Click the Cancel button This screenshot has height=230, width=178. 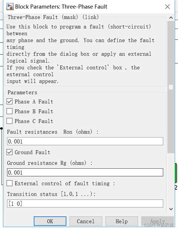click(x=86, y=221)
